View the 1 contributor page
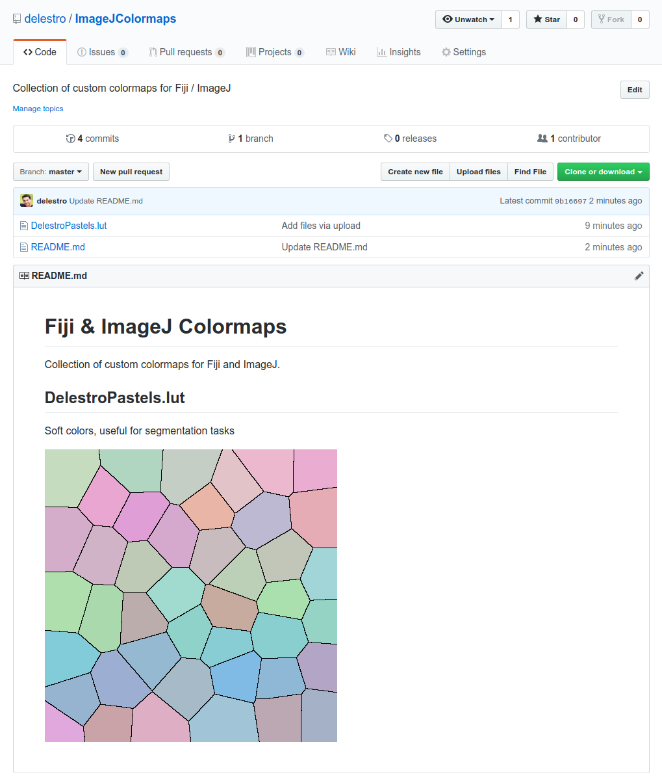Screen dimensions: 662x781 click(x=569, y=139)
